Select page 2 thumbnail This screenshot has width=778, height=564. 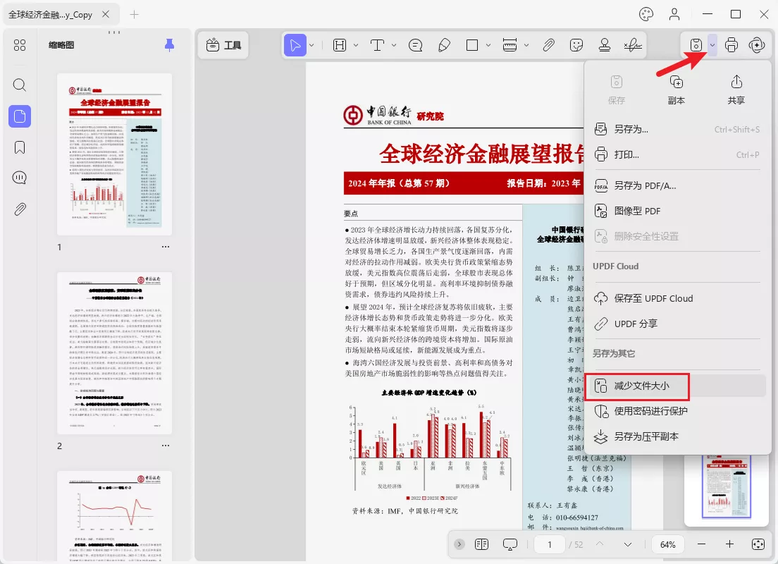(x=114, y=352)
